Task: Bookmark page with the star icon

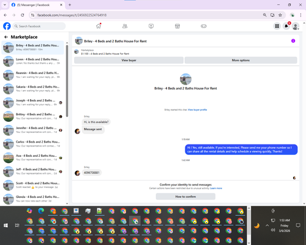Action: click(x=280, y=15)
